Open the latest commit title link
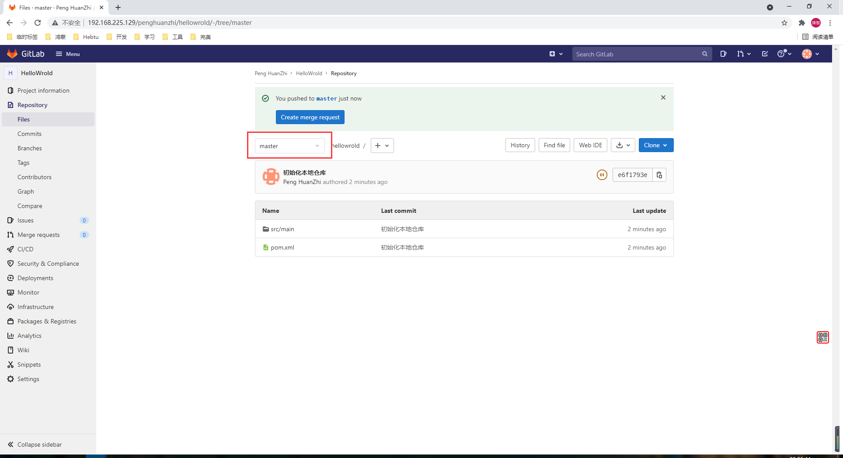The width and height of the screenshot is (843, 458). [304, 173]
